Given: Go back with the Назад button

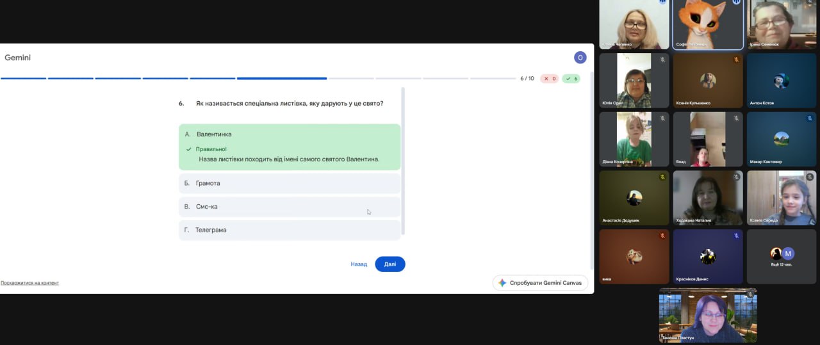Looking at the screenshot, I should pos(359,264).
